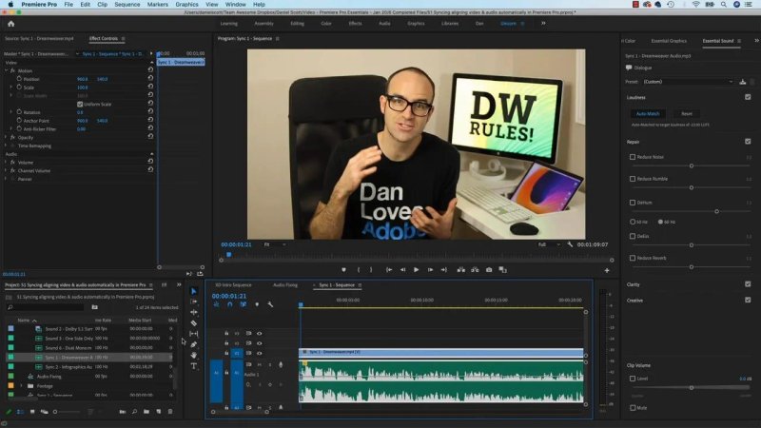Switch Project panel to Icon view
Image resolution: width=761 pixels, height=428 pixels.
pyautogui.click(x=32, y=412)
